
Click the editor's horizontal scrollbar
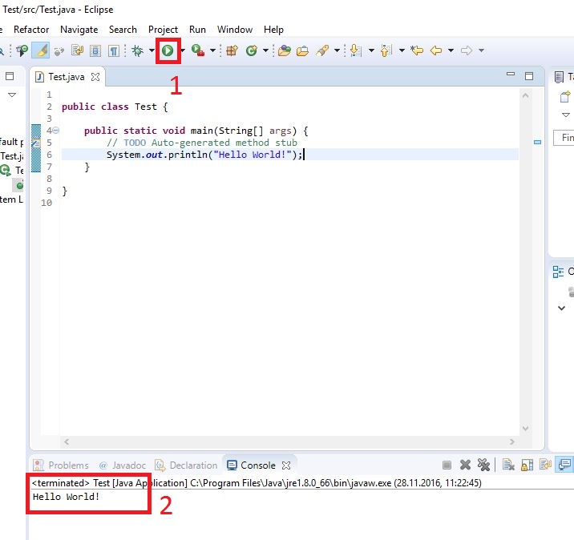(281, 441)
